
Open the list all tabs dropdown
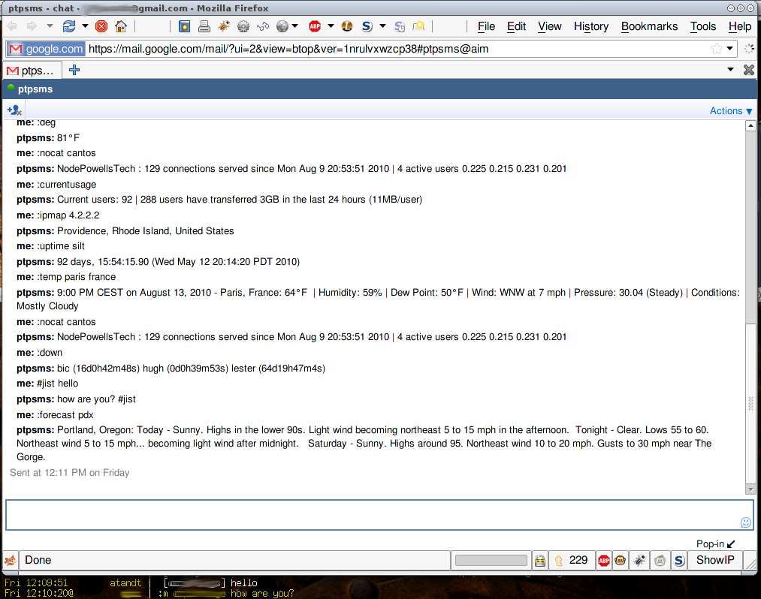click(x=730, y=70)
